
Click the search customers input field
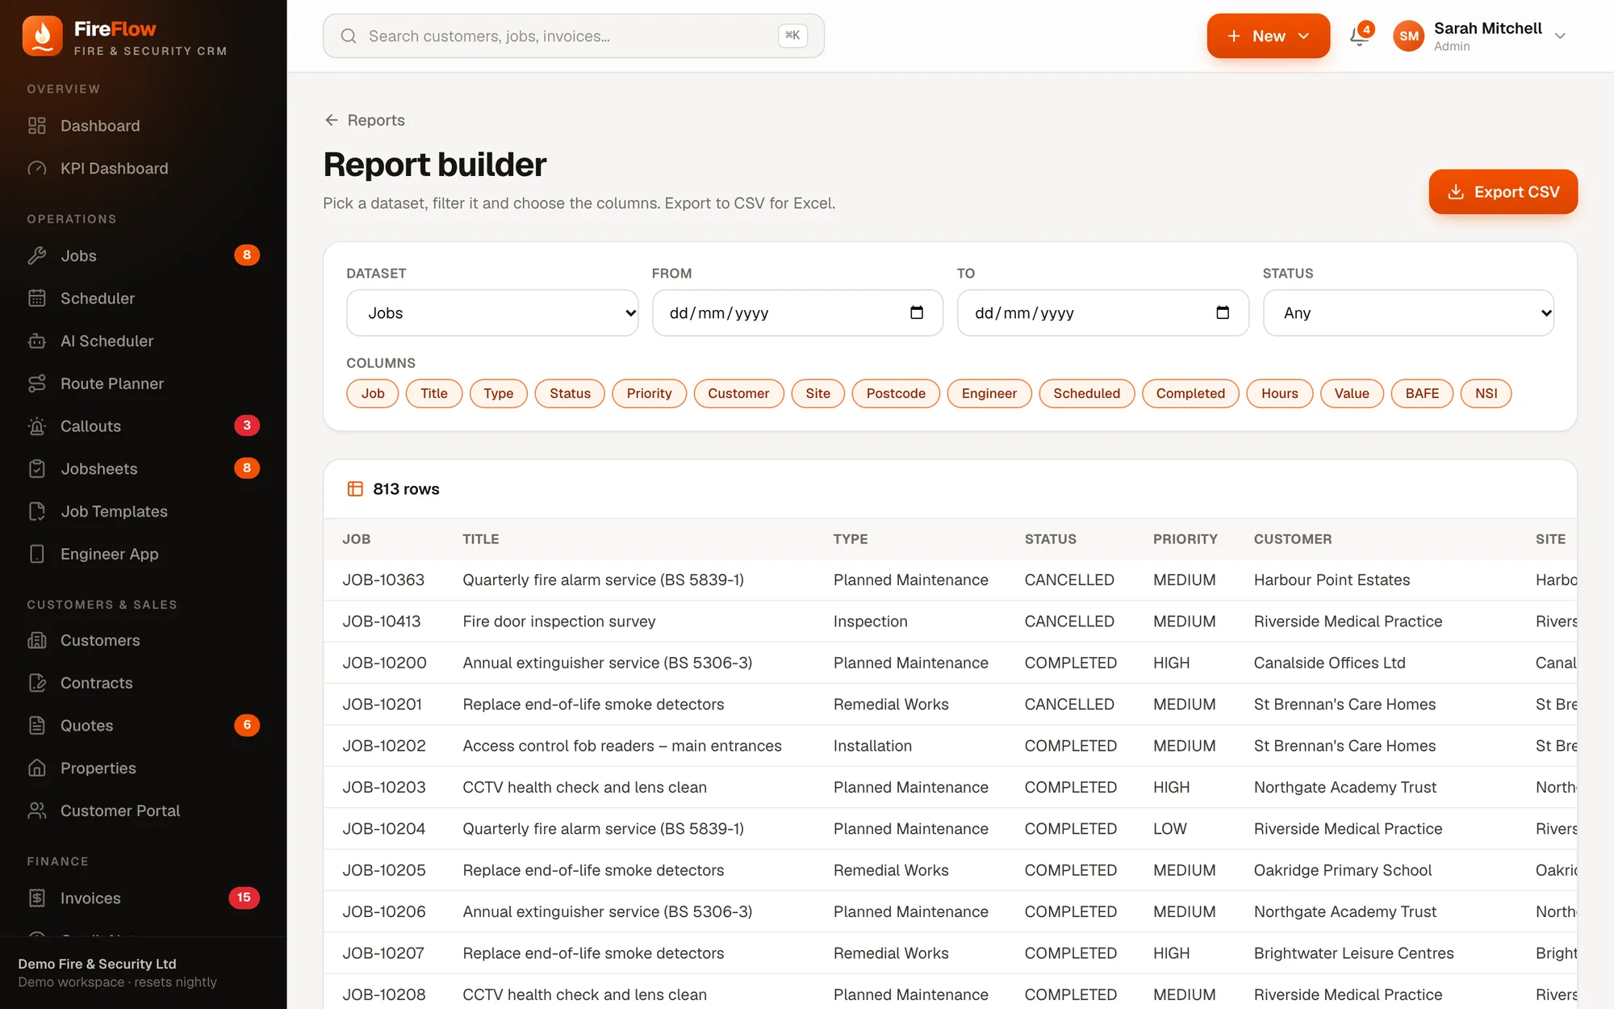(x=574, y=36)
